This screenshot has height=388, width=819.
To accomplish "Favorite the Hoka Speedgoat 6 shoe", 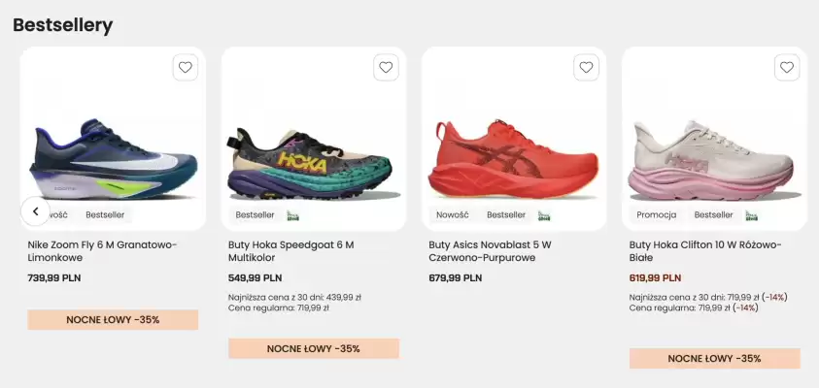I will [386, 68].
